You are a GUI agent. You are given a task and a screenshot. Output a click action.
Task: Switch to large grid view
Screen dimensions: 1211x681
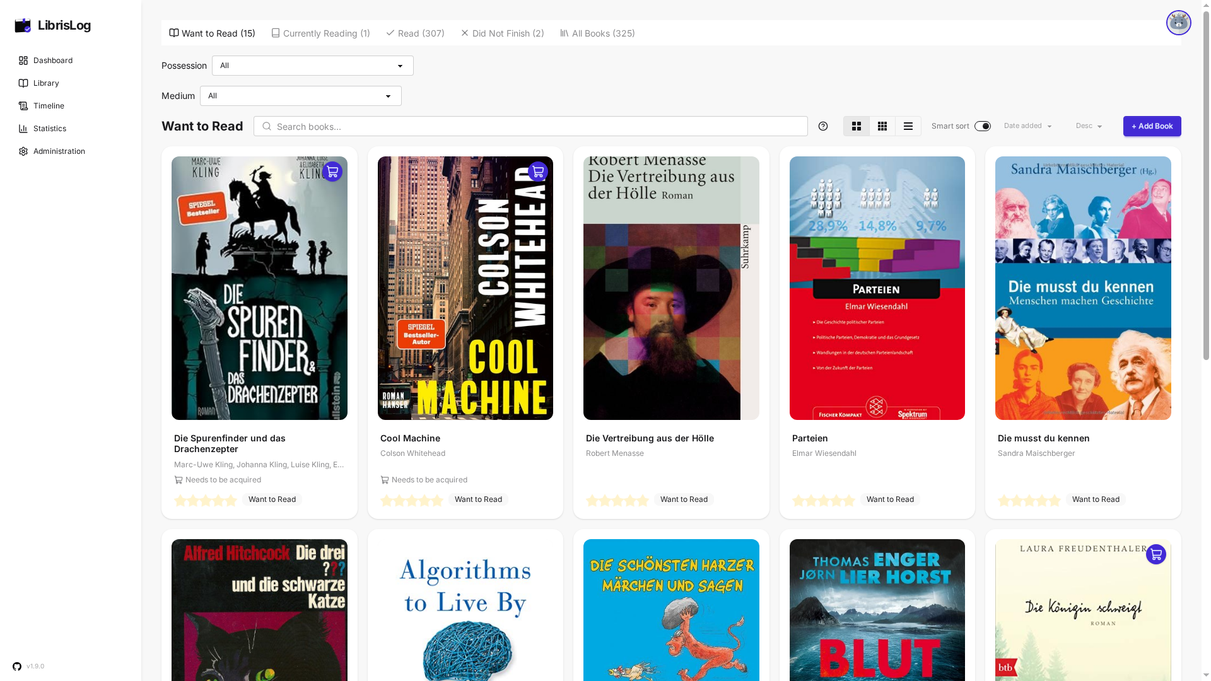[857, 126]
